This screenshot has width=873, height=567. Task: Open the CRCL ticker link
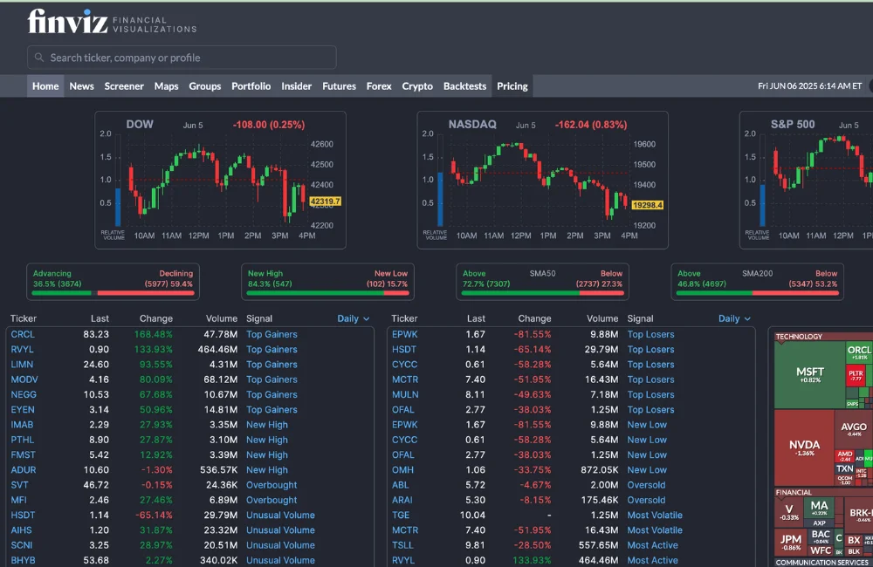(23, 334)
